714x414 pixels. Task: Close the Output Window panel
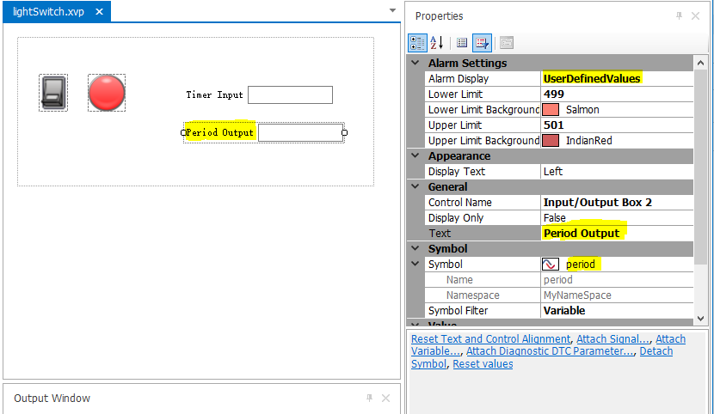coord(385,398)
